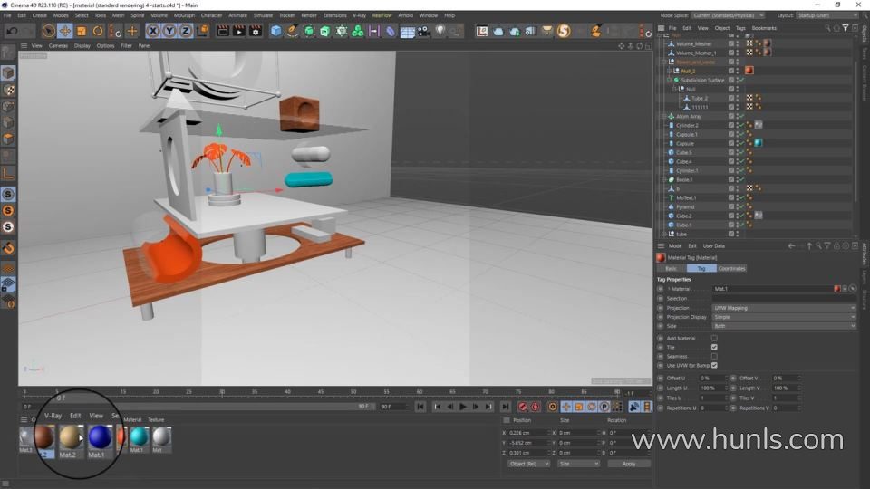
Task: Switch to the Coordinates tab
Action: pos(731,269)
